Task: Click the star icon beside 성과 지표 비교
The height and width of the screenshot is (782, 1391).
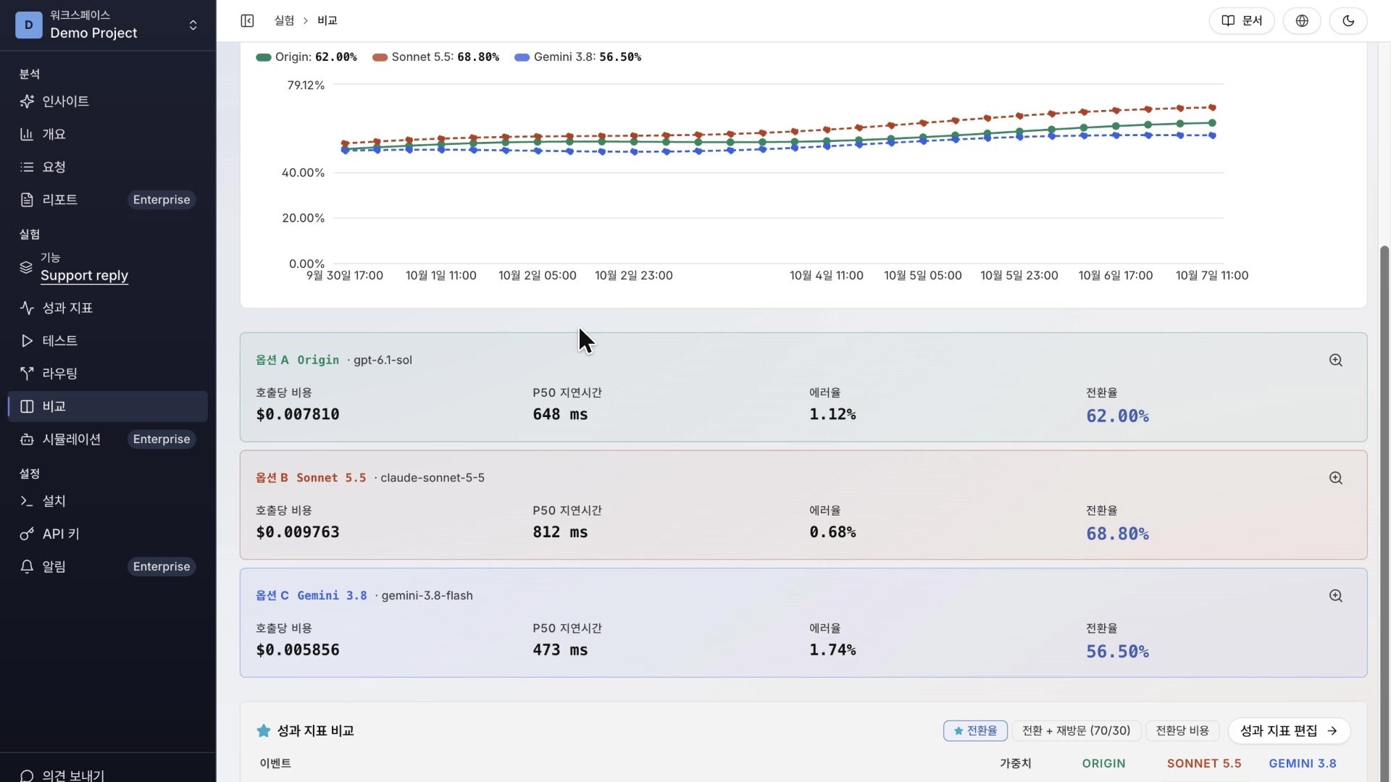Action: coord(264,731)
